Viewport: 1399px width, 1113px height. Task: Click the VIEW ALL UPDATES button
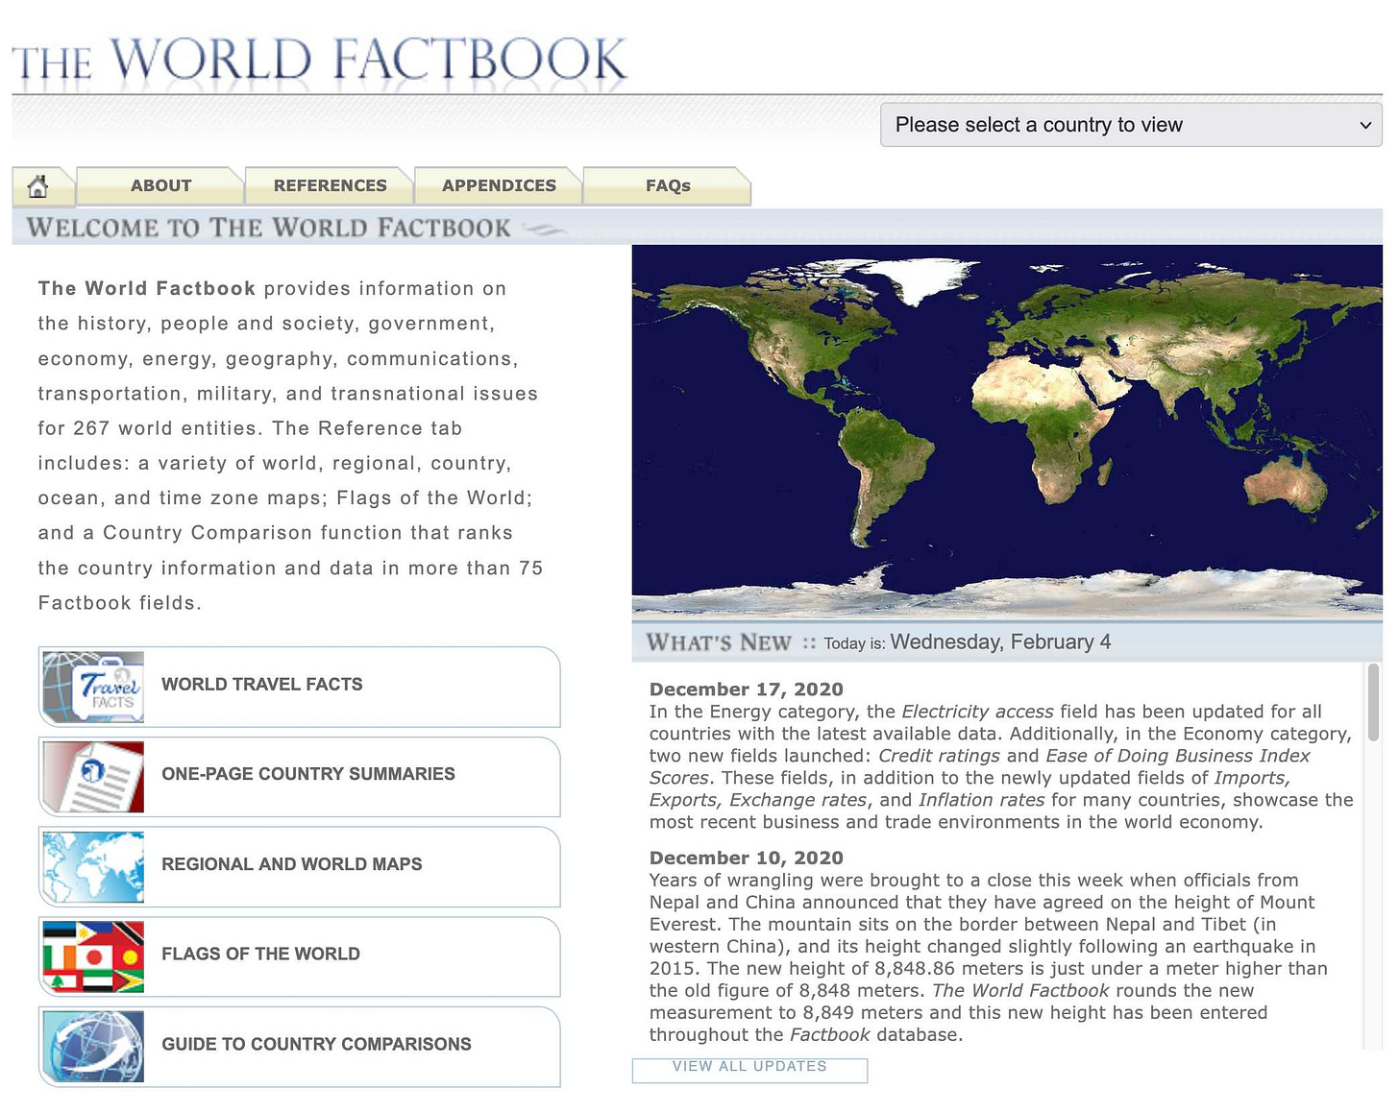(749, 1069)
